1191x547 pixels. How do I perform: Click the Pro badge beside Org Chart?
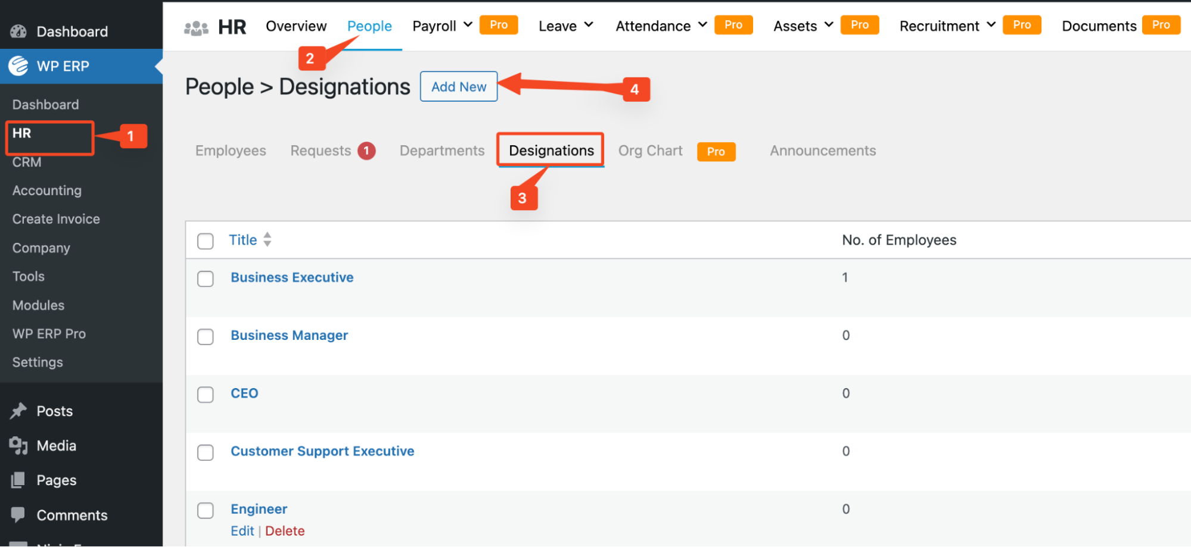pyautogui.click(x=716, y=152)
